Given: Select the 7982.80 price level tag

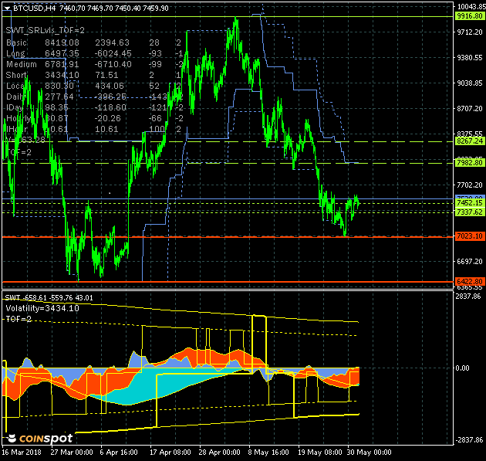Looking at the screenshot, I should pos(469,163).
